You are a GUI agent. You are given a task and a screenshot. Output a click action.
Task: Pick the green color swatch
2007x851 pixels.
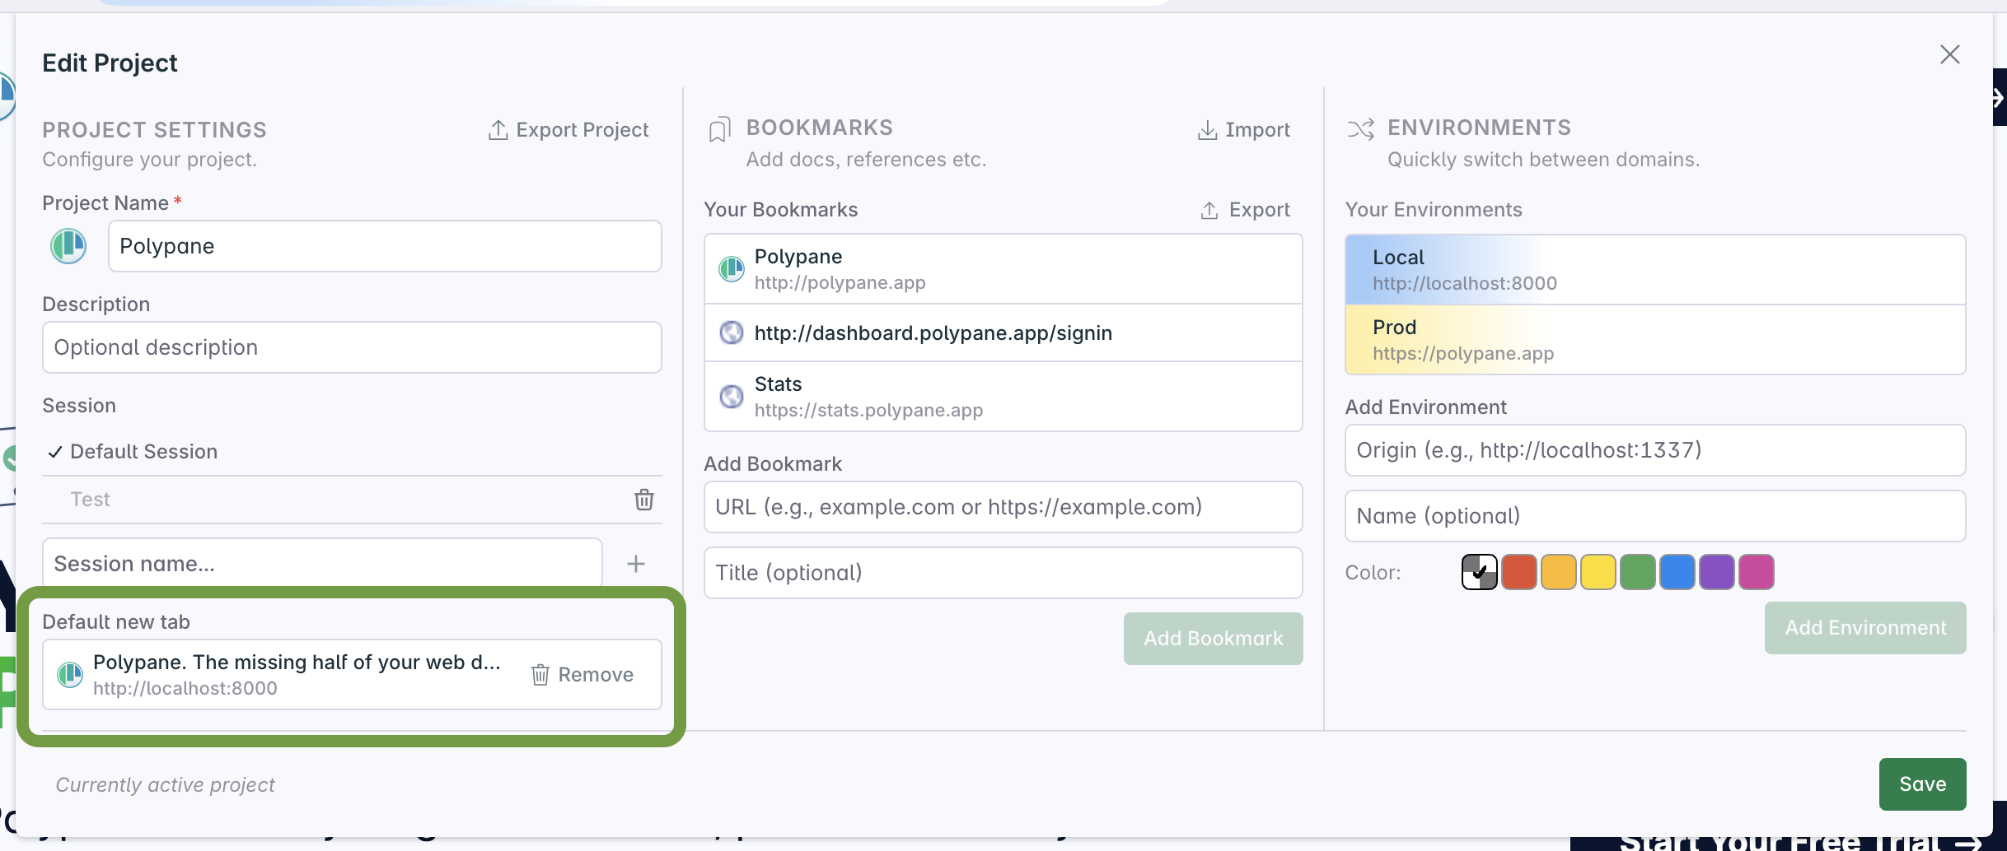tap(1638, 572)
